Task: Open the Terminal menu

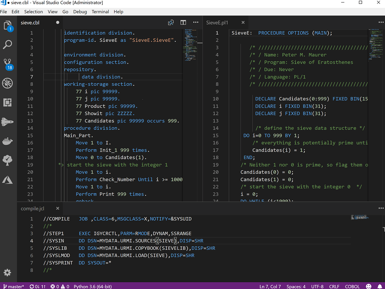Action: point(100,12)
